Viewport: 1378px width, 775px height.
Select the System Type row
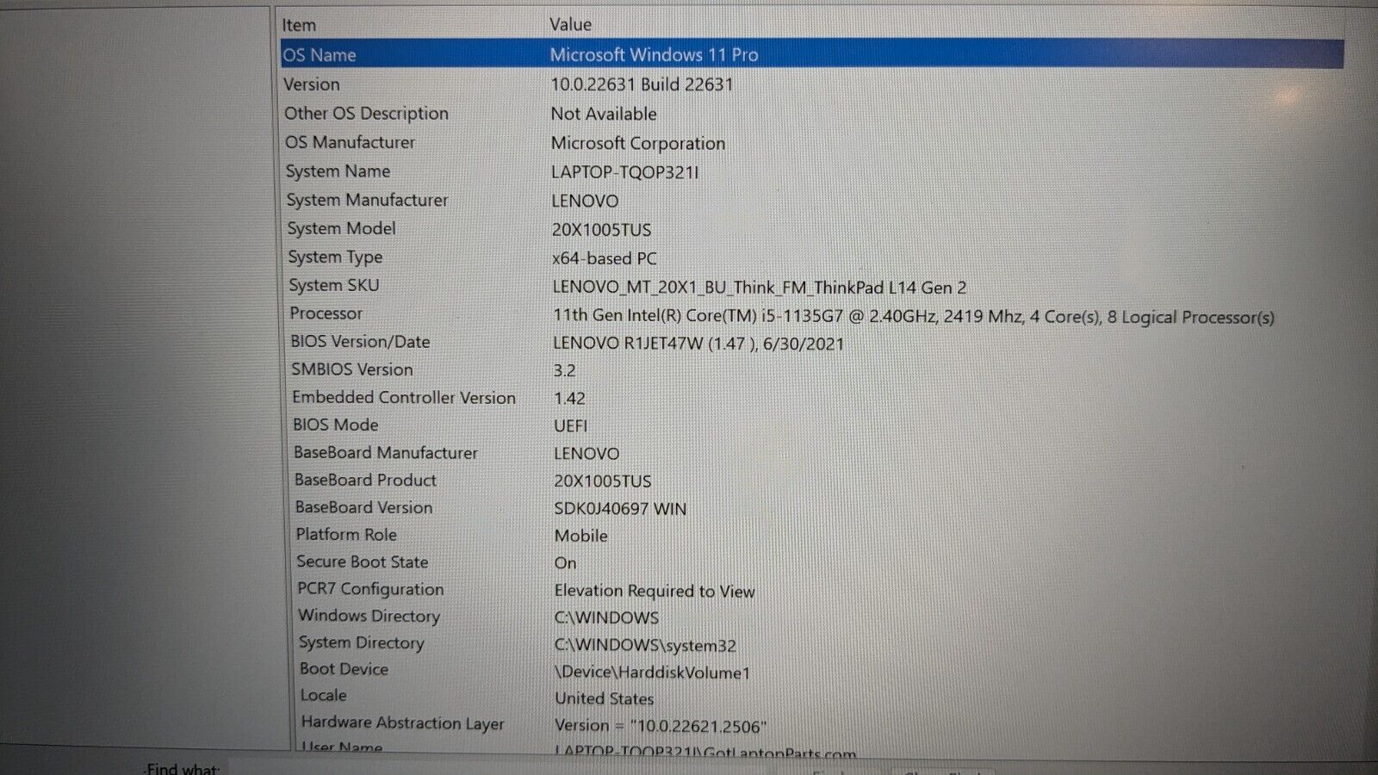(x=335, y=257)
